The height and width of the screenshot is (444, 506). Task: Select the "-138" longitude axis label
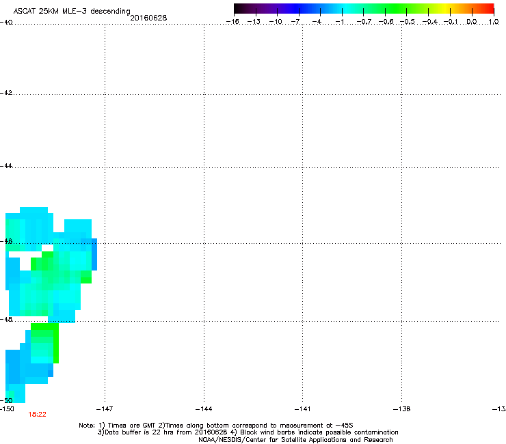click(402, 409)
